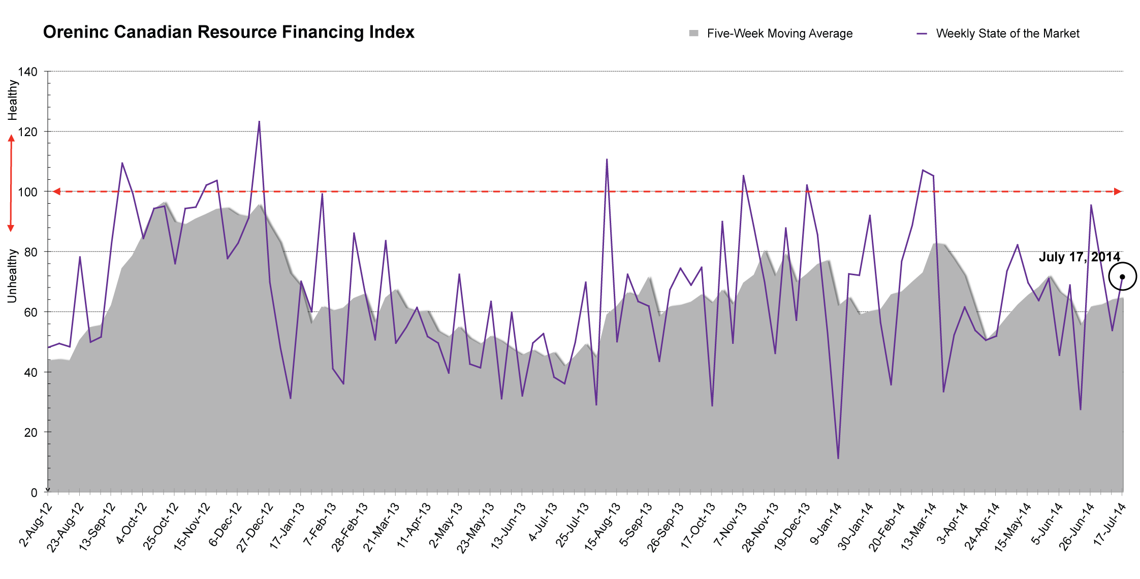Click the 28-Feb-13 date label
The width and height of the screenshot is (1140, 579).
pos(350,527)
